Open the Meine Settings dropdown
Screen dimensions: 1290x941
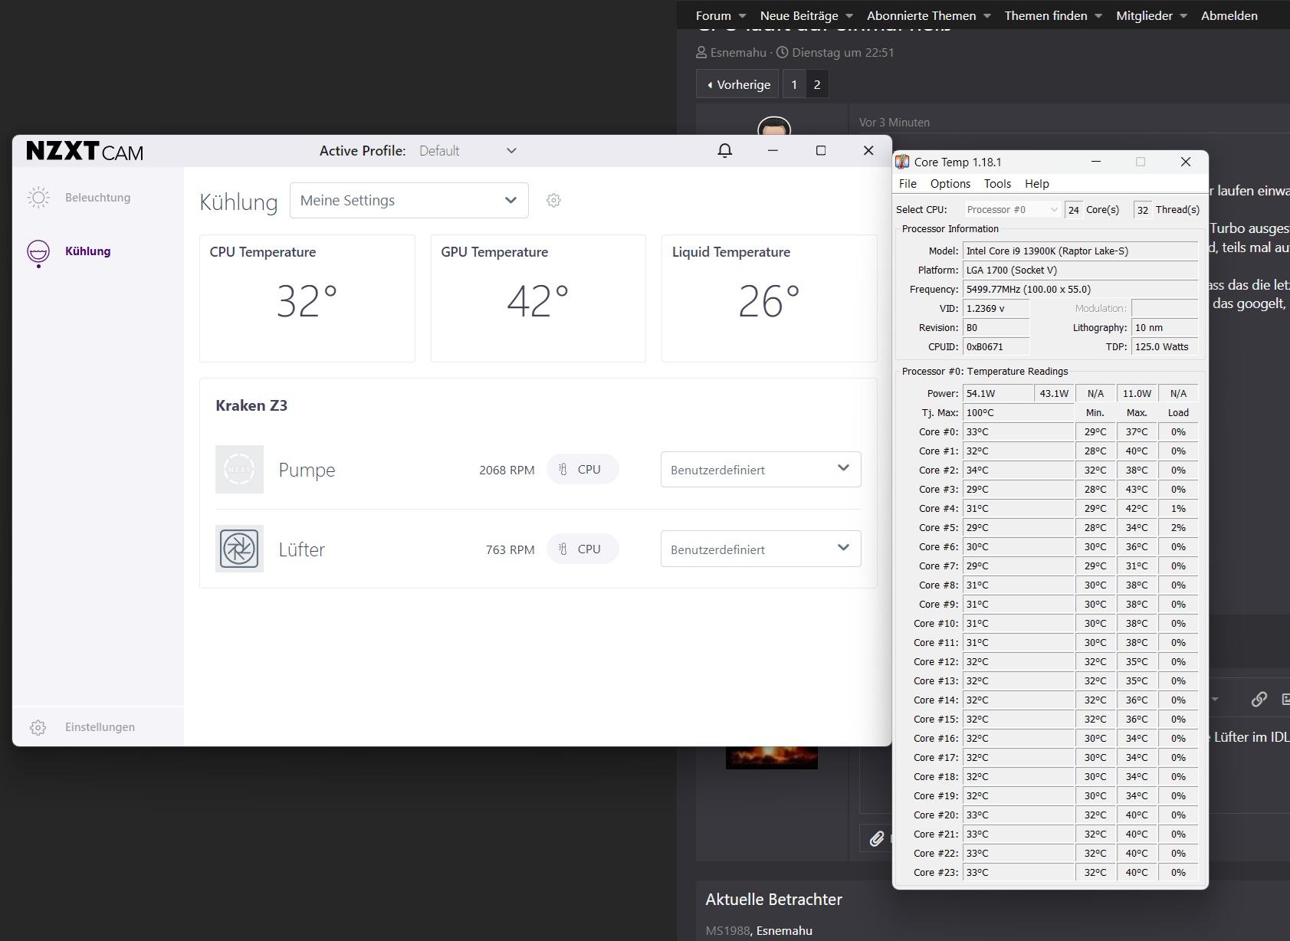pyautogui.click(x=409, y=200)
